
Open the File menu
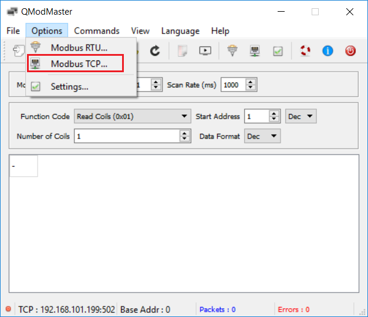click(x=13, y=31)
